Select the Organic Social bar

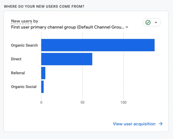pyautogui.click(x=42, y=87)
